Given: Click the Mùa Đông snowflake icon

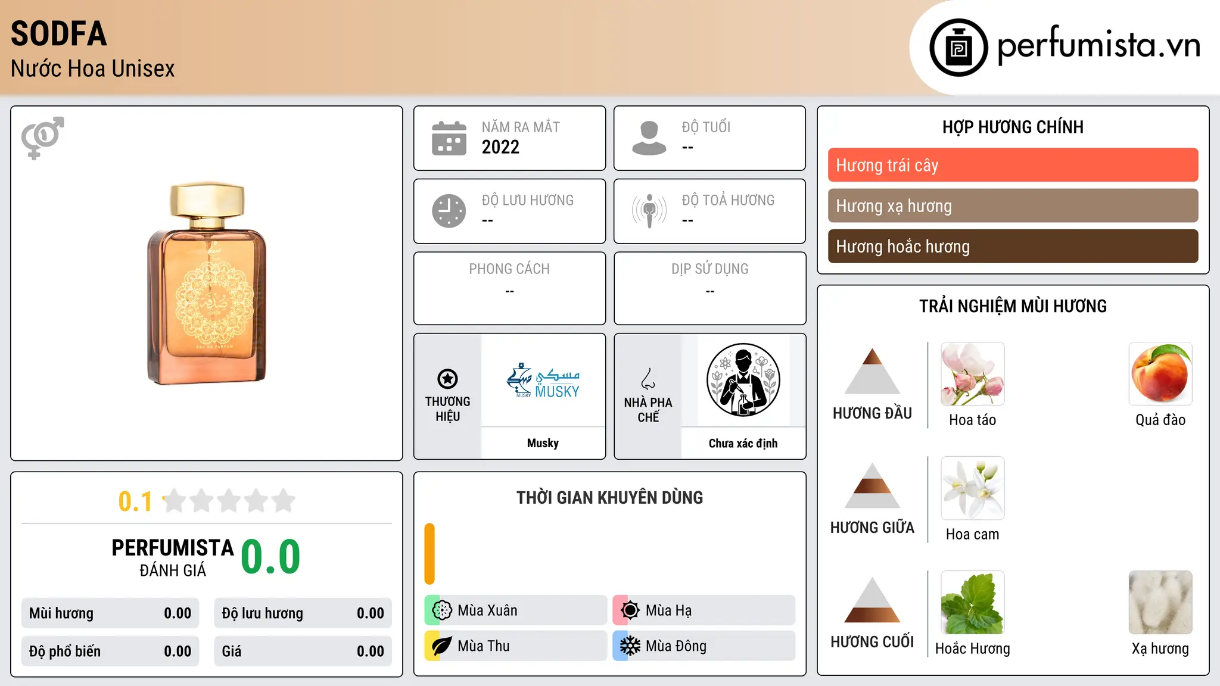Looking at the screenshot, I should click(630, 646).
